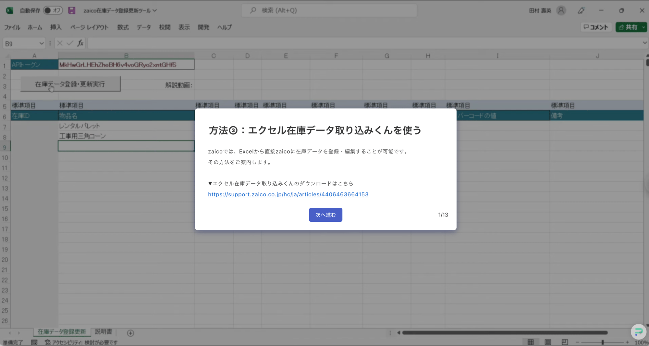Switch to Normal view icon
649x346 pixels.
531,342
